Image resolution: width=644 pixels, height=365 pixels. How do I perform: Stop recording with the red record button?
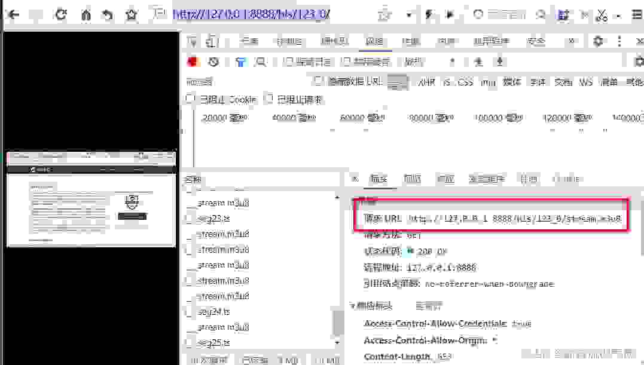pyautogui.click(x=193, y=62)
